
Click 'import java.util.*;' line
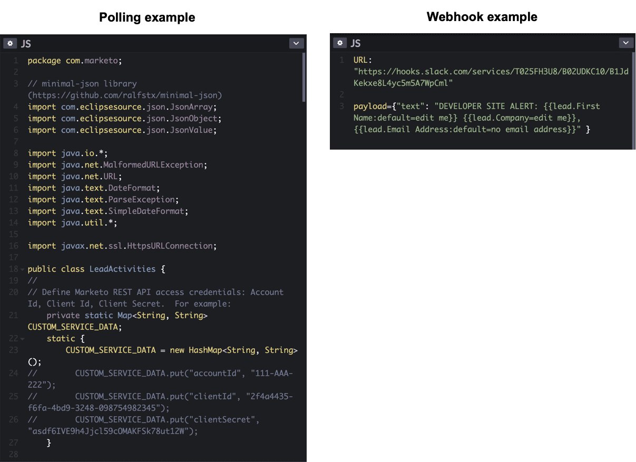pos(73,223)
